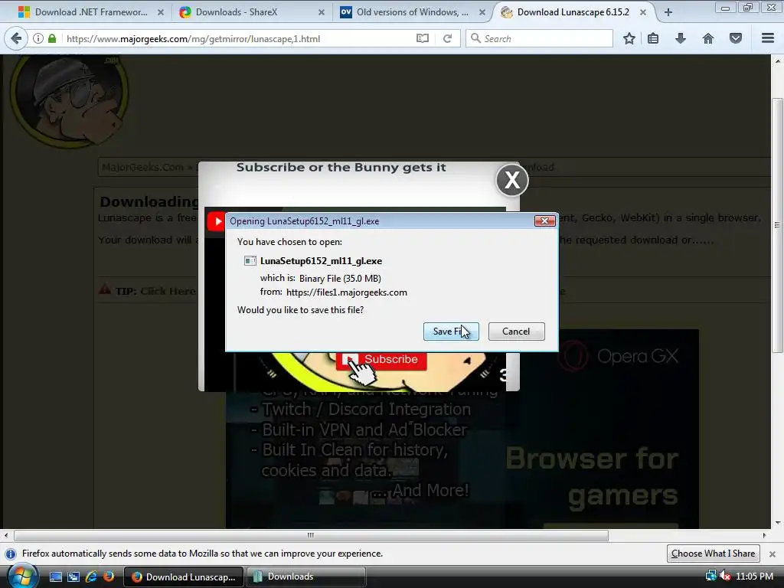Click the Opera GX advertisement banner
Screen dimensions: 784x588
[628, 429]
